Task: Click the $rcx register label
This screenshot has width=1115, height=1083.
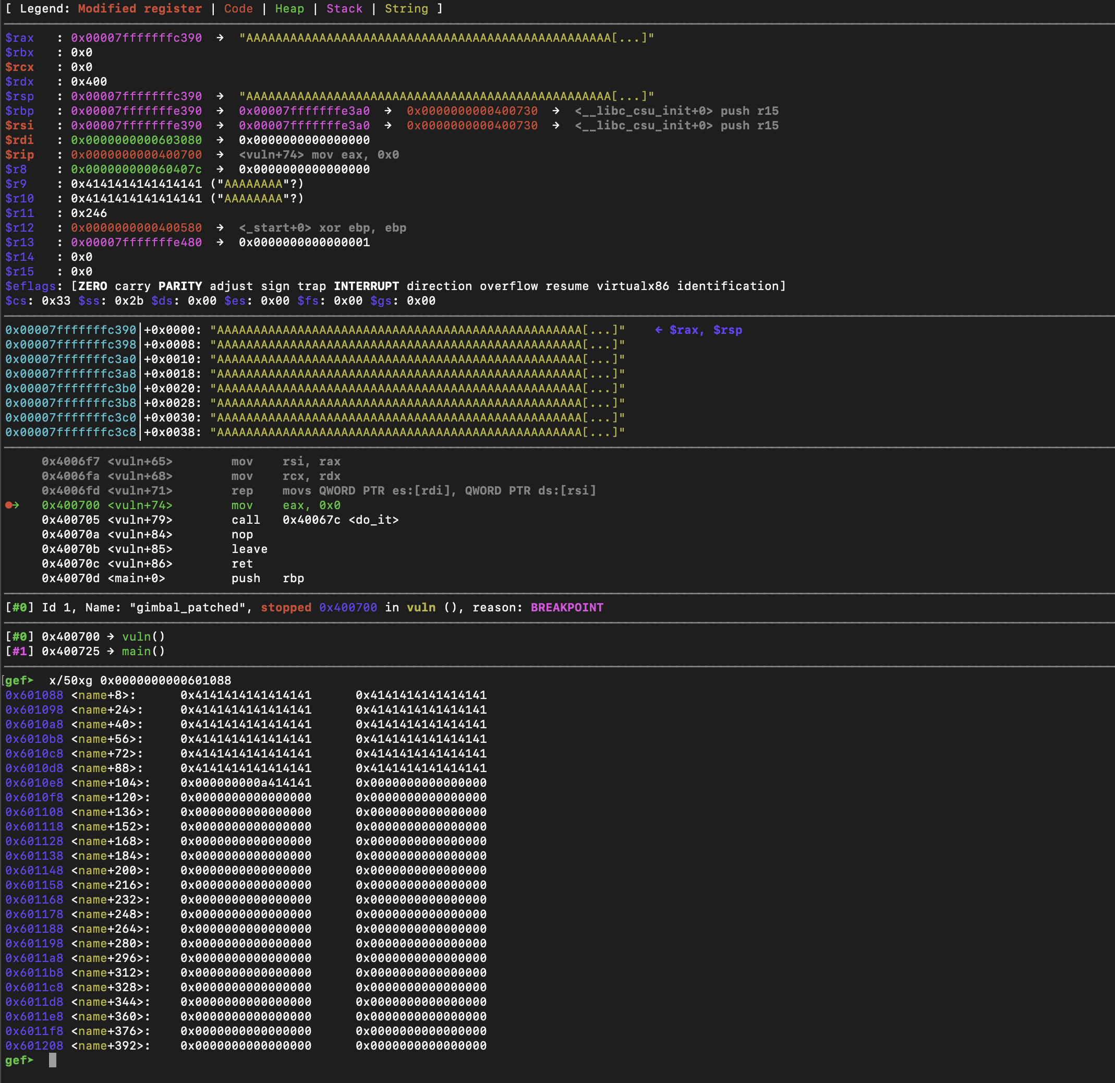Action: [19, 67]
